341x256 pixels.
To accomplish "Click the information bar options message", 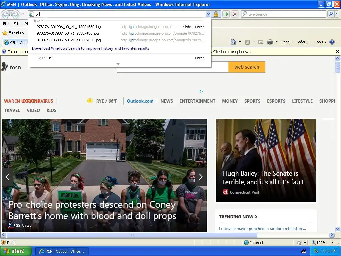I will 232,52.
